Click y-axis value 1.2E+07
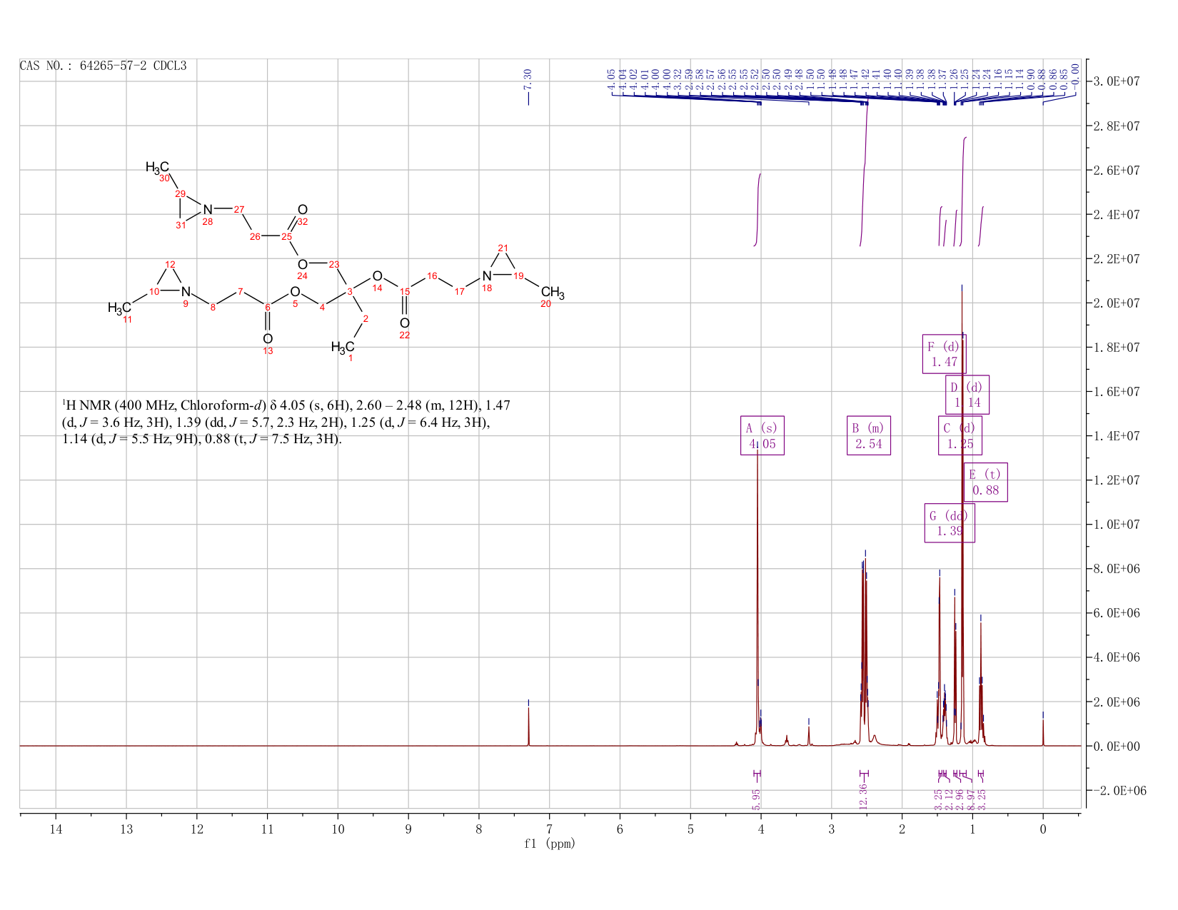 click(x=1116, y=480)
